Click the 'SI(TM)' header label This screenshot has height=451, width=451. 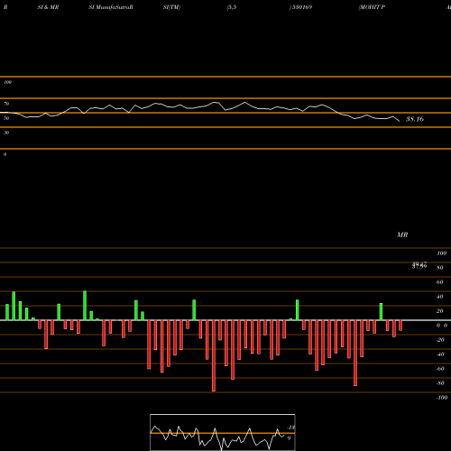pyautogui.click(x=171, y=7)
